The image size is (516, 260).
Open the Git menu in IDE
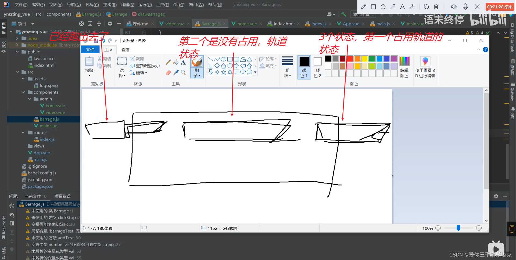coord(179,5)
